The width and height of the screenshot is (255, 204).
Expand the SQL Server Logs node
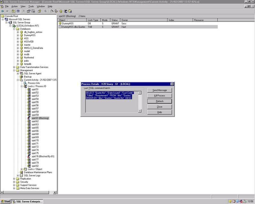click(18, 176)
